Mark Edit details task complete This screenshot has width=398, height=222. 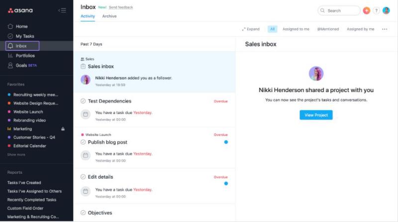tap(83, 177)
